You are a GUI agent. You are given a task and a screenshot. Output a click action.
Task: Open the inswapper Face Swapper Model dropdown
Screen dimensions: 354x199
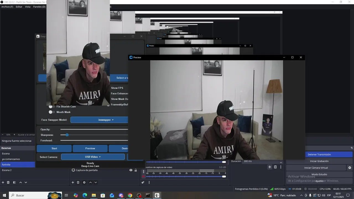pyautogui.click(x=99, y=120)
